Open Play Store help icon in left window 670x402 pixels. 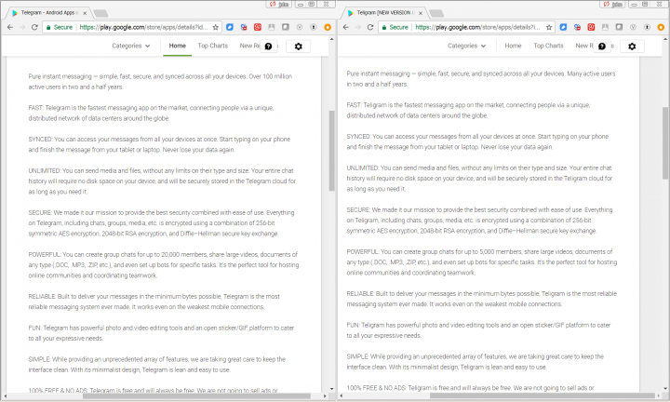point(268,47)
